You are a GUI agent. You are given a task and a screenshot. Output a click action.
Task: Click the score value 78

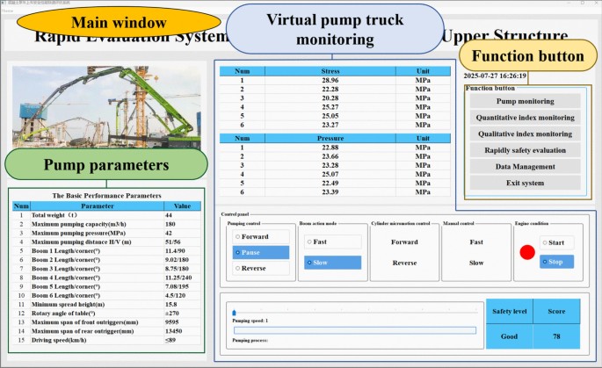(556, 336)
